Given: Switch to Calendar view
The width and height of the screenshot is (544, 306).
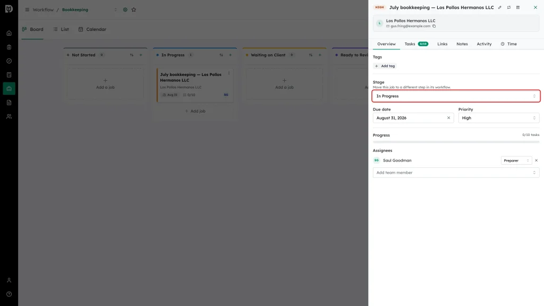Looking at the screenshot, I should pyautogui.click(x=92, y=30).
